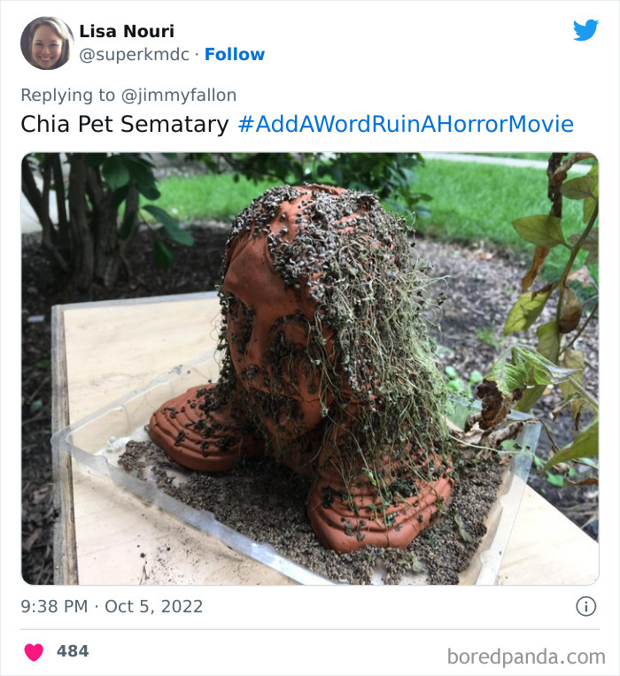View the 484 likes count
The height and width of the screenshot is (676, 620).
click(73, 651)
